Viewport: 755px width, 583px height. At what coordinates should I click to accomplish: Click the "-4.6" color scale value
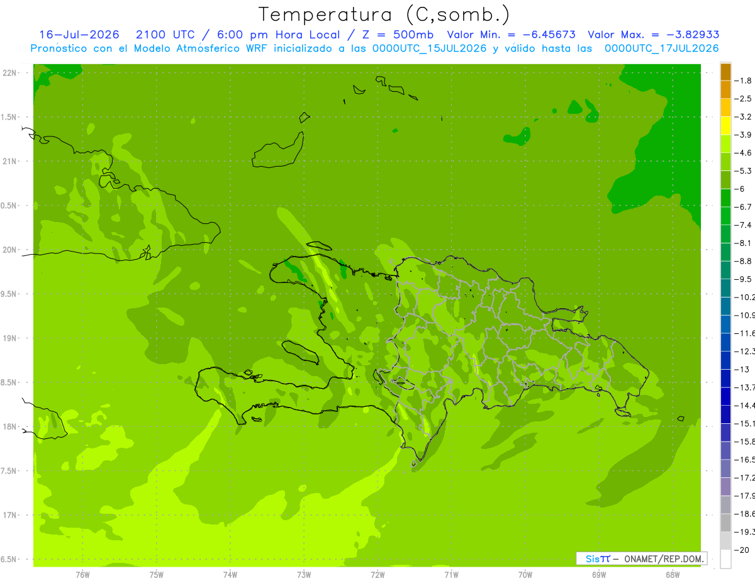(743, 153)
